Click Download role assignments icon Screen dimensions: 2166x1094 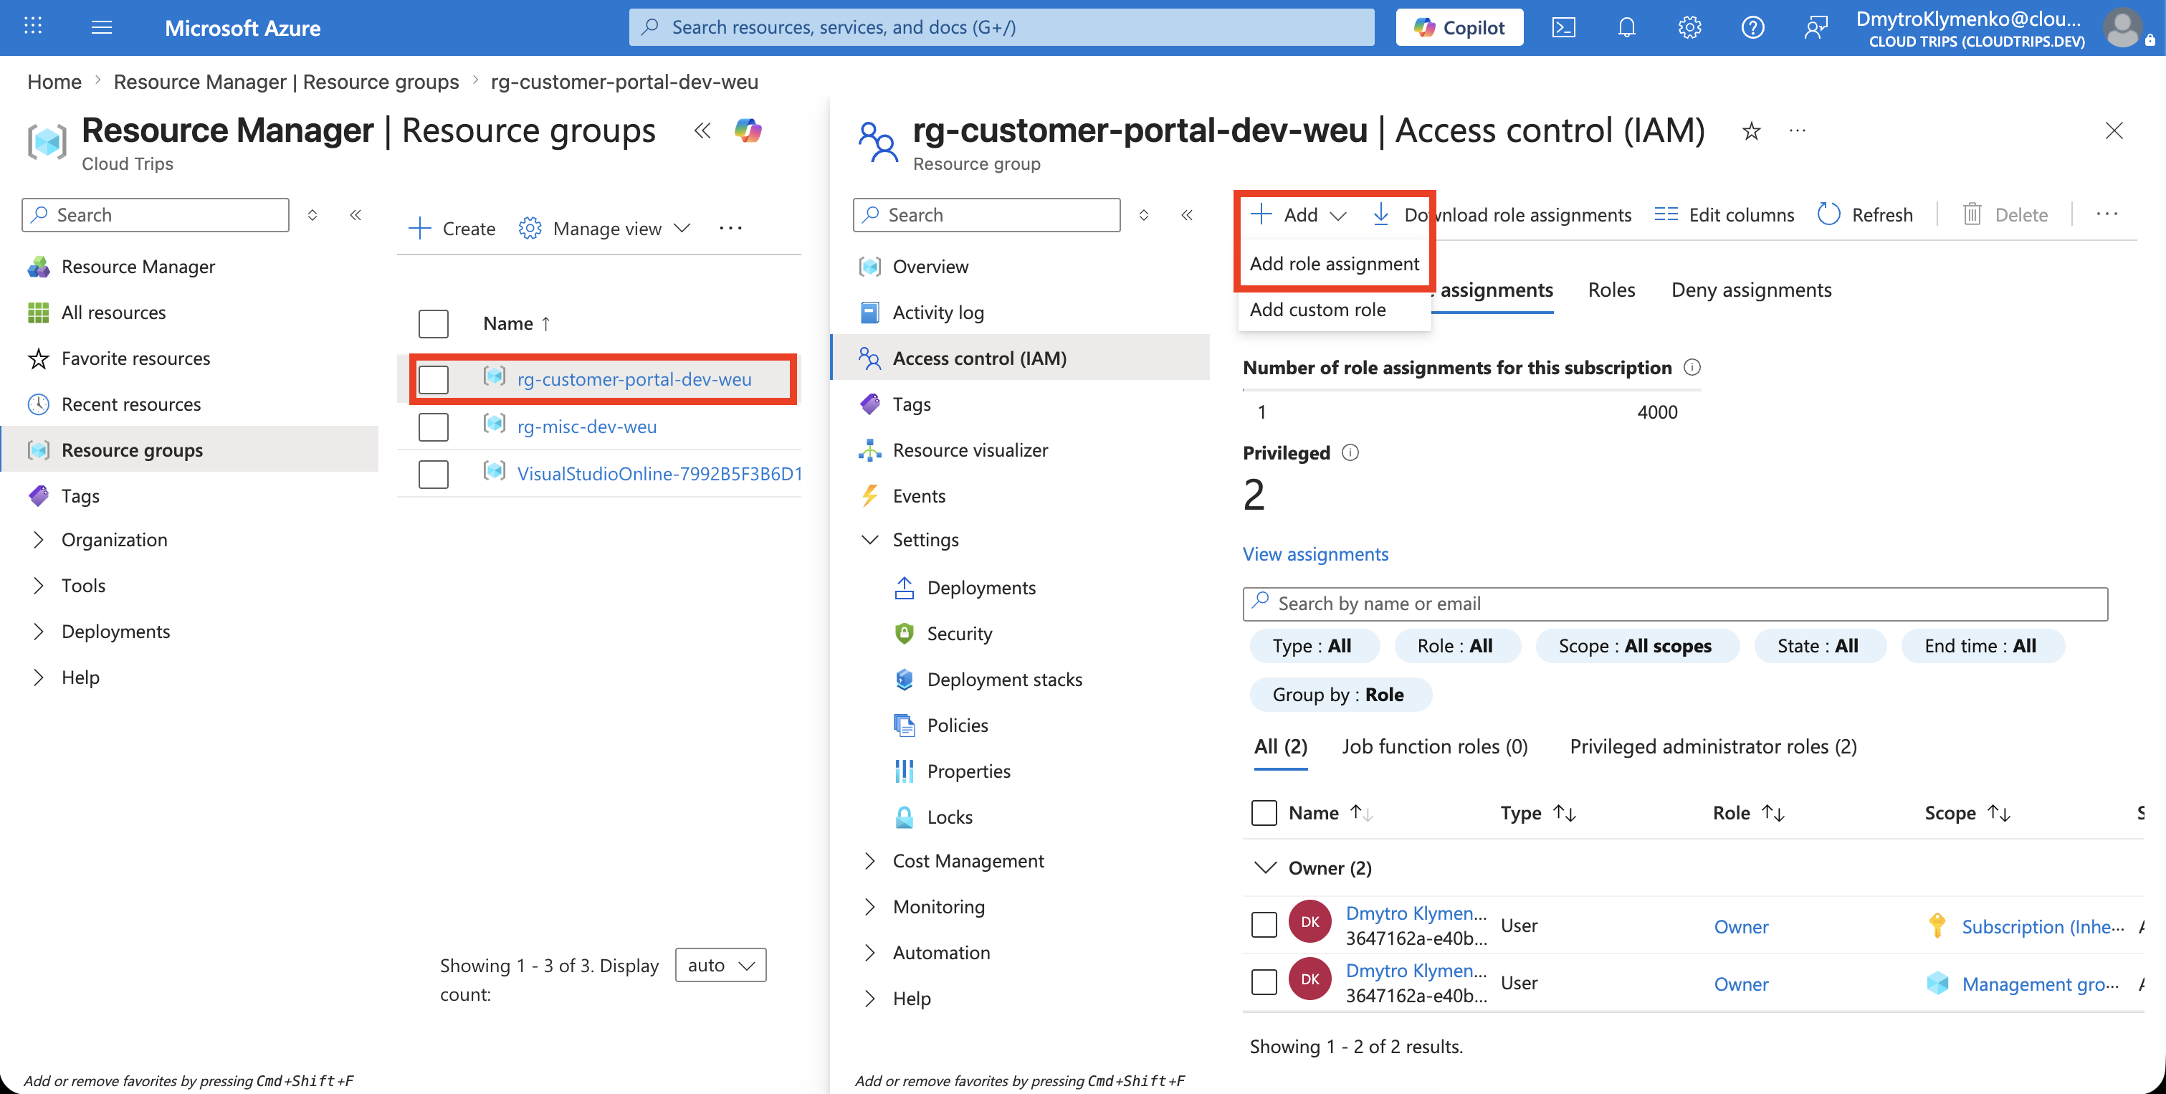point(1380,214)
